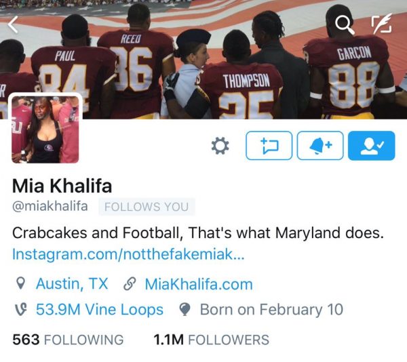The width and height of the screenshot is (407, 362).
Task: Compose a new tweet with quill icon
Action: (x=381, y=24)
